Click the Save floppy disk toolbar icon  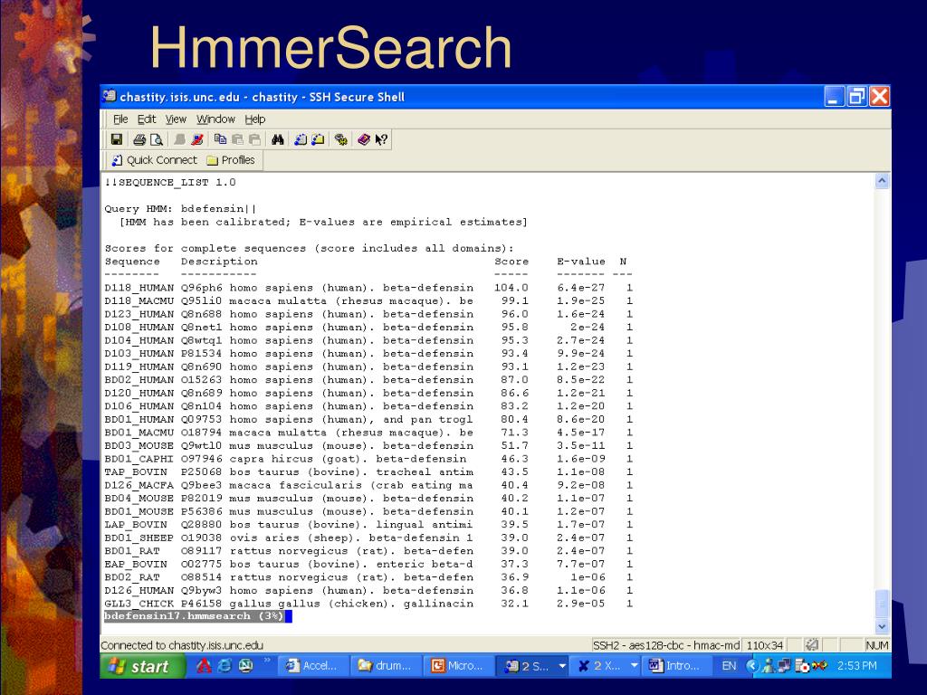click(117, 139)
